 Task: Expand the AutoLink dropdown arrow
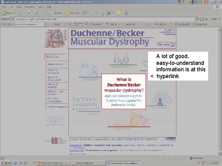click(x=138, y=24)
